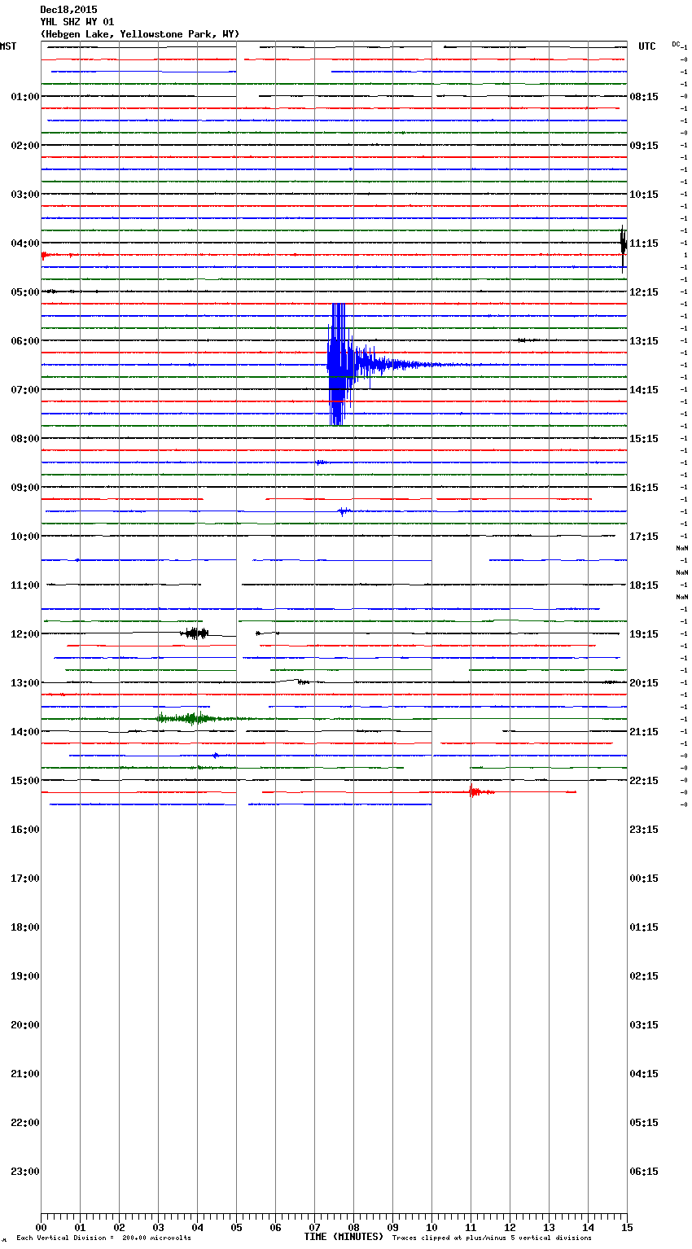Click the 09:15 UTC time label
This screenshot has width=692, height=1249.
click(x=644, y=146)
